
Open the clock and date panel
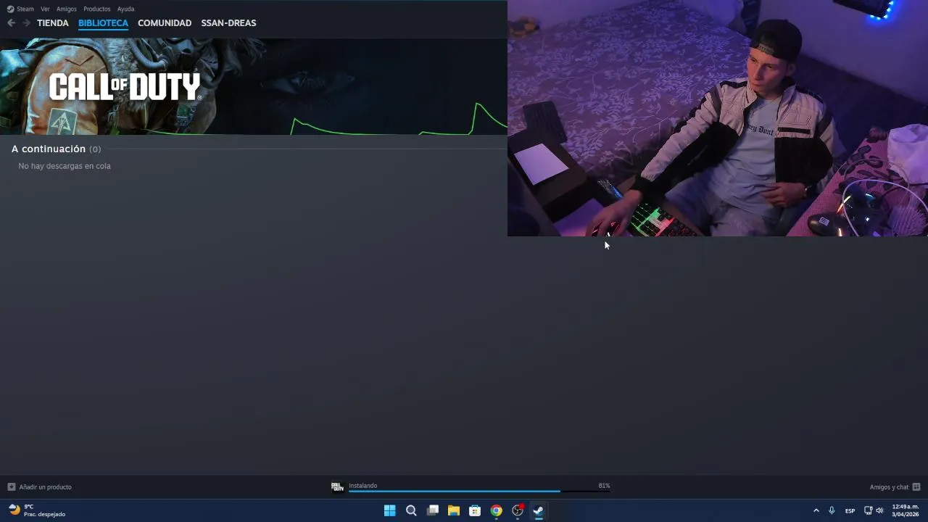(906, 510)
